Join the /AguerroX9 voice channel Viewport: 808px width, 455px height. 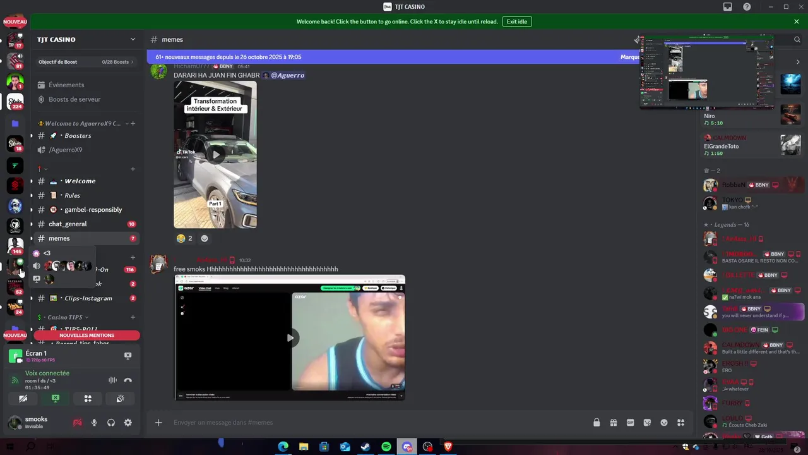[x=86, y=150]
